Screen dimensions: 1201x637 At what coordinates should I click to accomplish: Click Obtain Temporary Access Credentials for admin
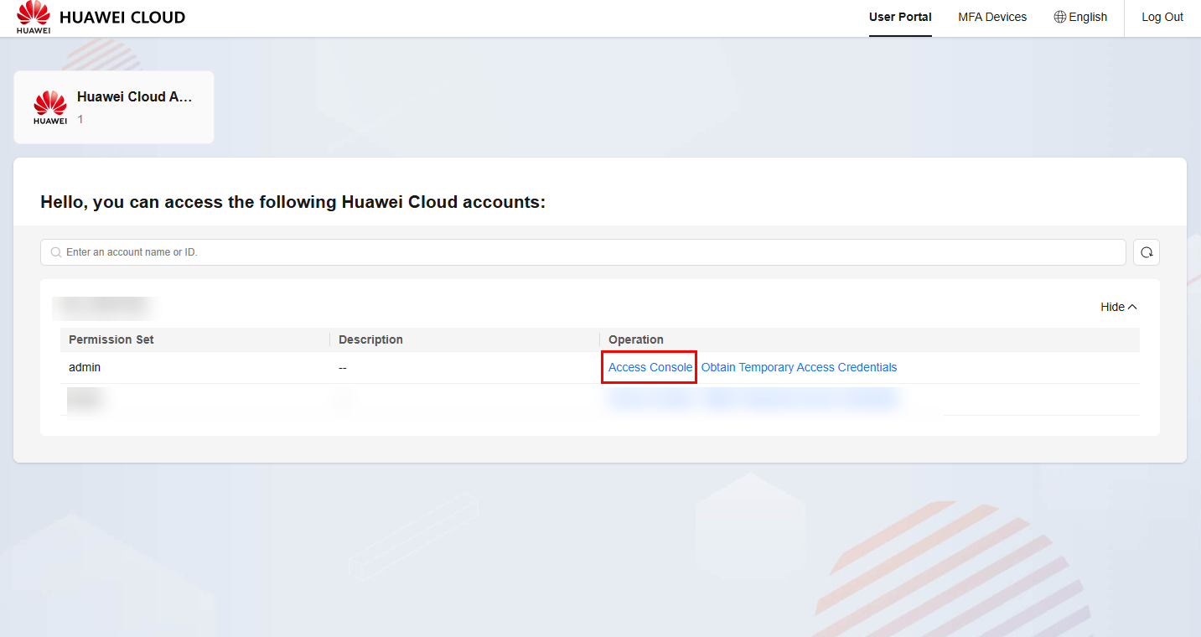click(799, 368)
